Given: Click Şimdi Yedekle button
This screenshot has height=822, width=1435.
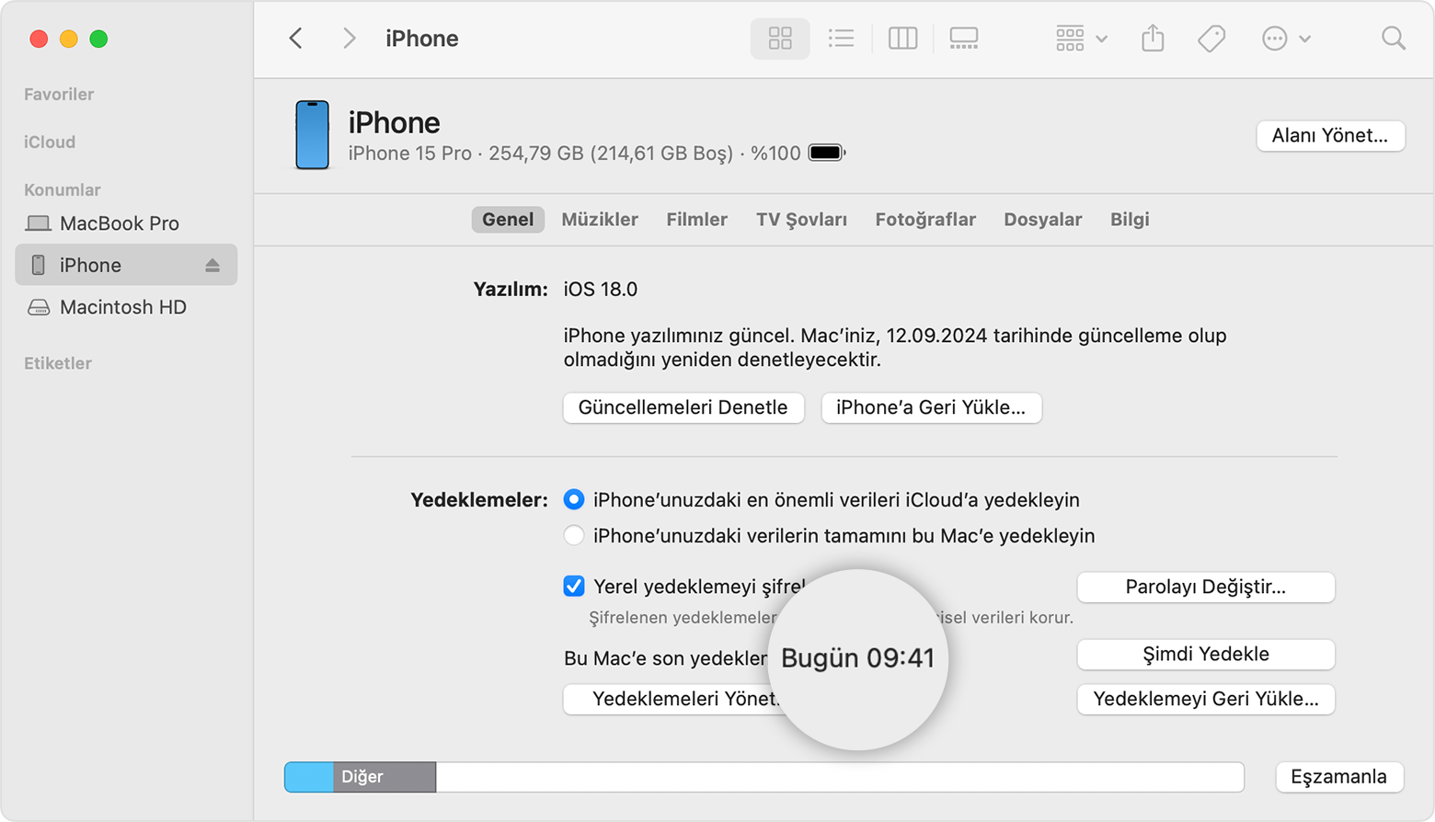Looking at the screenshot, I should 1205,654.
